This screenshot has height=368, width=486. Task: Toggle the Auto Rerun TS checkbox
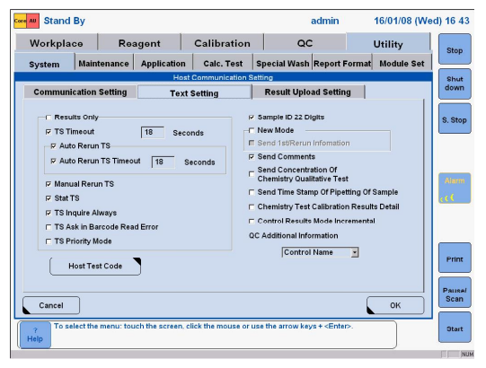coord(53,146)
